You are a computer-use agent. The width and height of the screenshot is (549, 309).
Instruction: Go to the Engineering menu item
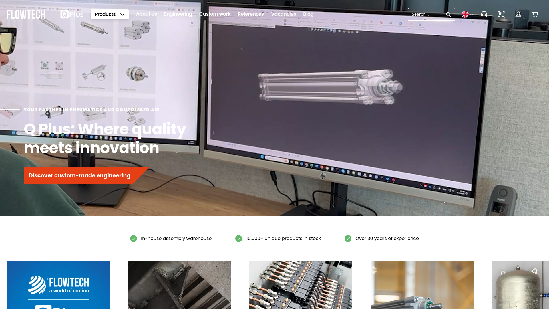(178, 14)
